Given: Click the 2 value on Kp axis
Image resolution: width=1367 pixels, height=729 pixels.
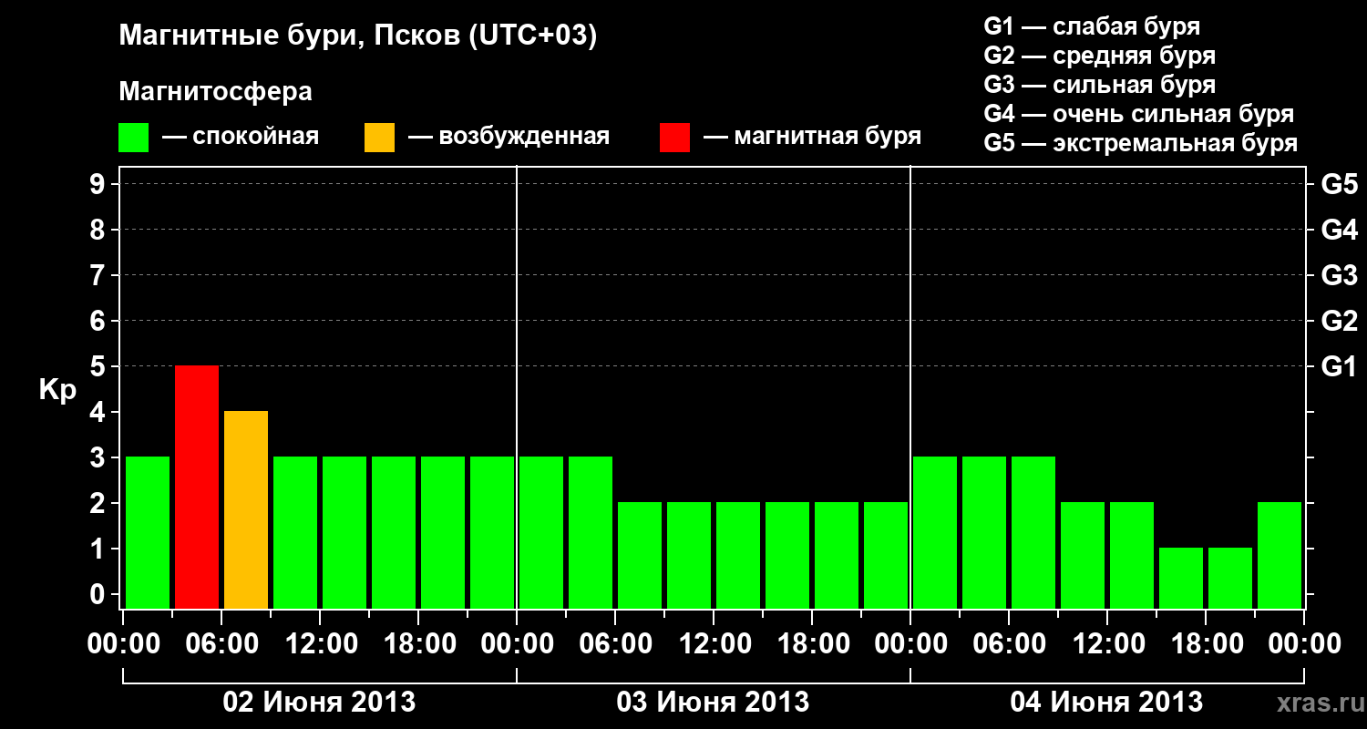Looking at the screenshot, I should point(99,503).
